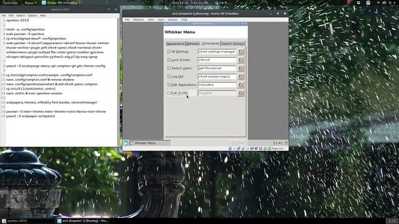This screenshot has width=399, height=224.
Task: Switch to arch [Snapshot 1] window in taskbar
Action: click(x=83, y=221)
